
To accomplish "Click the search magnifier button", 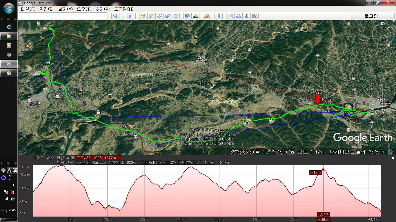I will 115,16.
